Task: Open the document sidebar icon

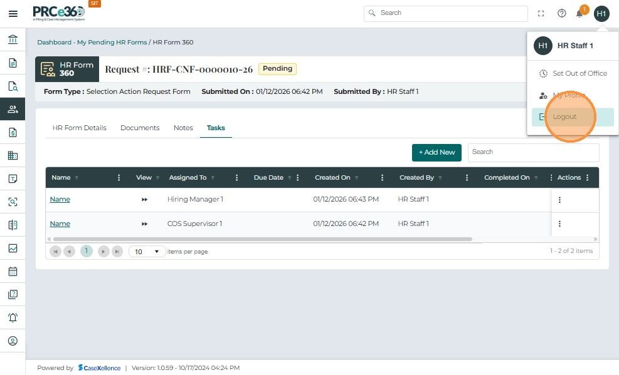Action: click(13, 63)
